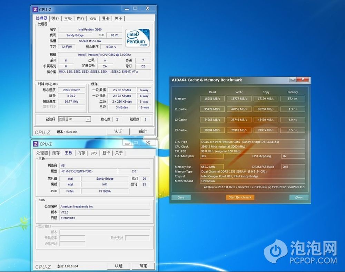Image resolution: width=345 pixels, height=272 pixels.
Task: Click 认证 button in bottom CPU-Z window
Action: tap(119, 266)
